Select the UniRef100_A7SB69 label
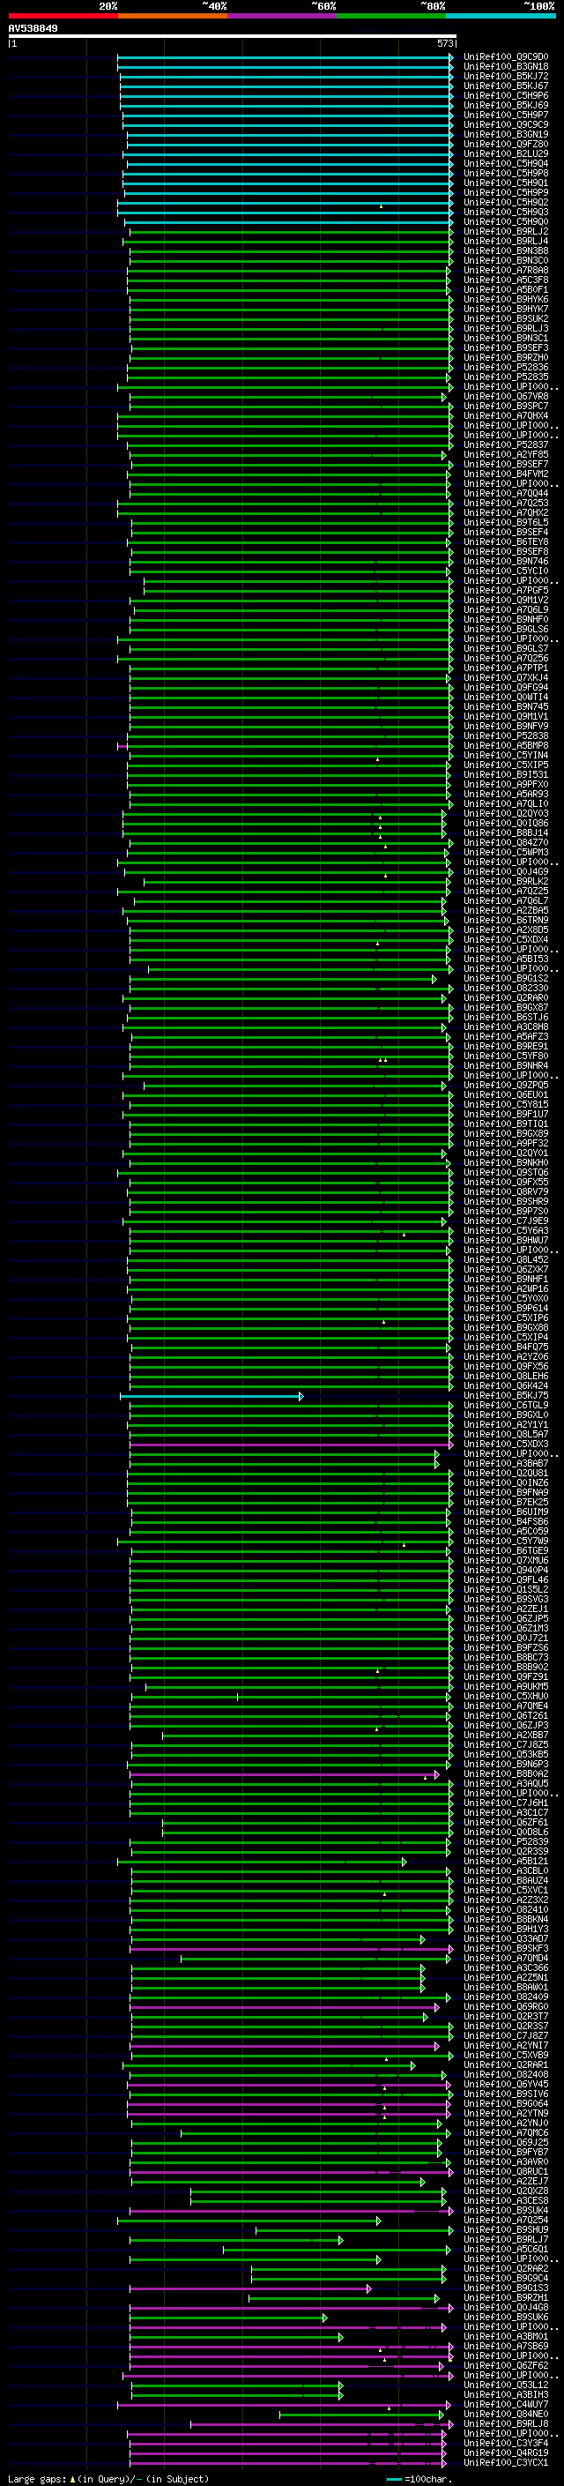Screen dimensions: 564x2486 (x=506, y=2346)
